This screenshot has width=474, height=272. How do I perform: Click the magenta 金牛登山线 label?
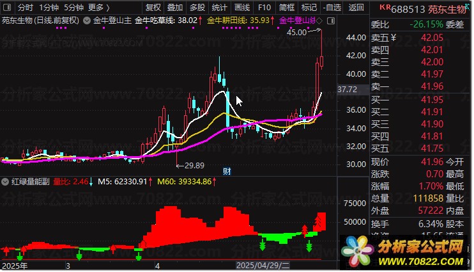(x=297, y=20)
